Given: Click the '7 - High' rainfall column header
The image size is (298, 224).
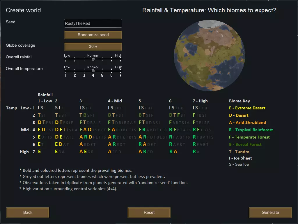Looking at the screenshot, I should click(200, 101).
